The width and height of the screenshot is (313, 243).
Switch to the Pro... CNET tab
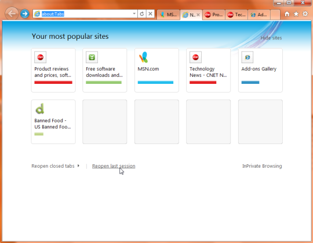(x=214, y=14)
